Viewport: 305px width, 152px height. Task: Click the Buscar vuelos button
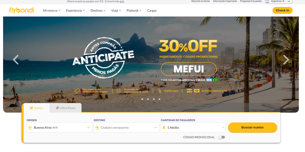click(x=253, y=127)
